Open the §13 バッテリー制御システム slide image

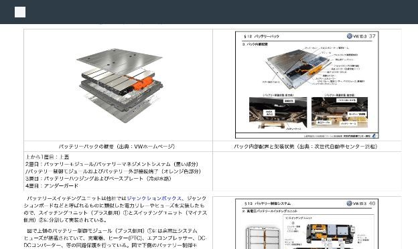point(307,224)
